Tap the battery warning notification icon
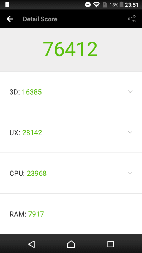Viewport: 142px width, 253px height. coord(7,5)
